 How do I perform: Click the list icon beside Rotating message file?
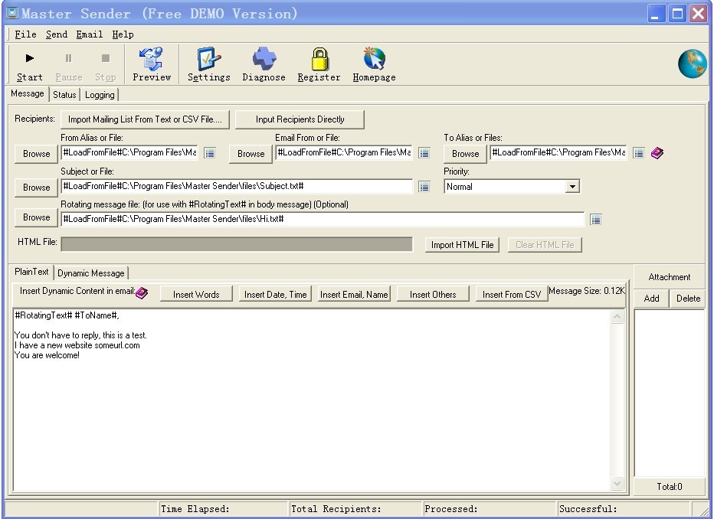(x=596, y=220)
